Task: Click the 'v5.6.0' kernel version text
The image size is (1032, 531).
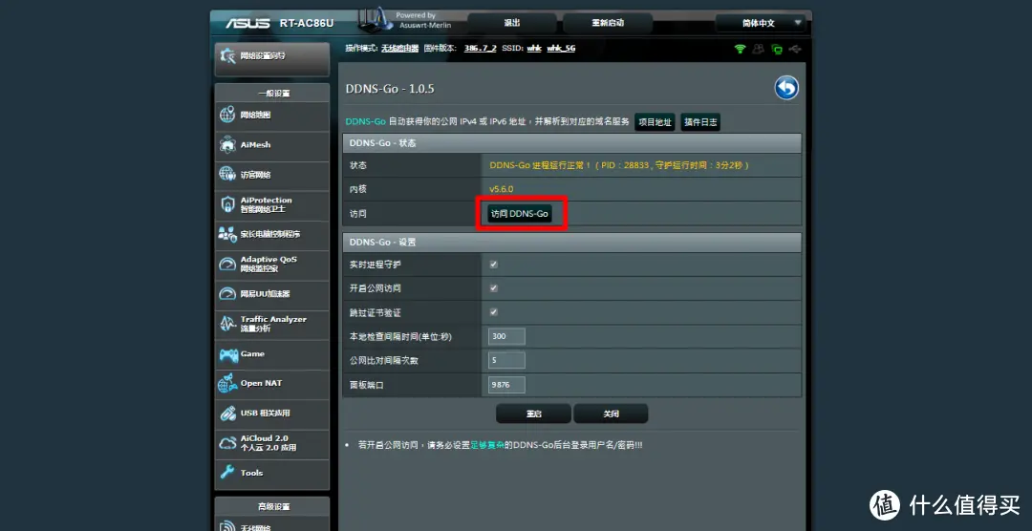Action: click(501, 189)
